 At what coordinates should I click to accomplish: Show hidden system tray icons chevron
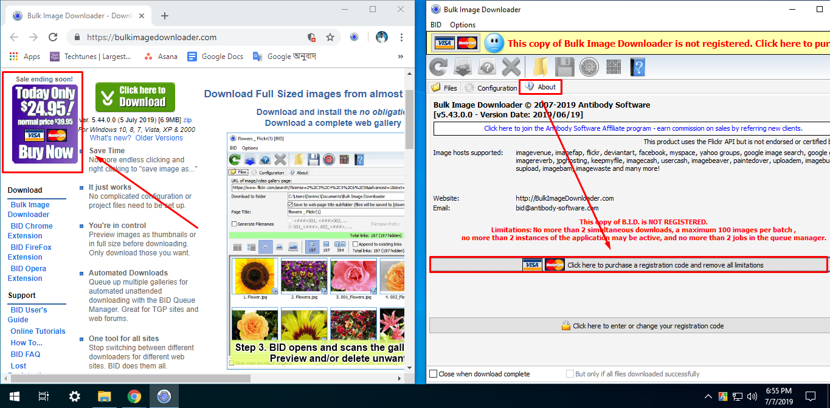pos(708,396)
